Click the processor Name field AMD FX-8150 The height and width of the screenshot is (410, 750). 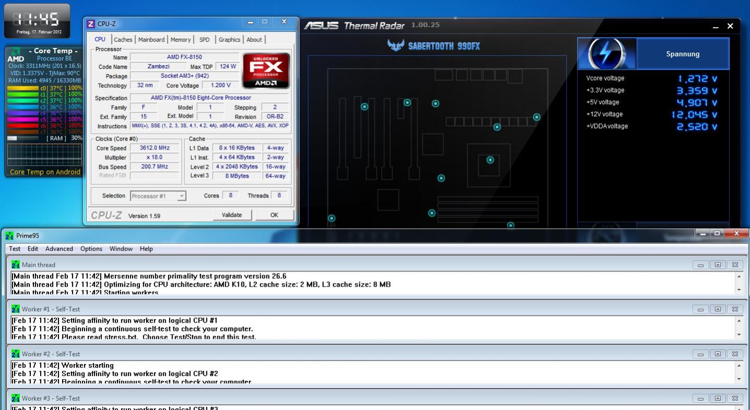pyautogui.click(x=184, y=57)
